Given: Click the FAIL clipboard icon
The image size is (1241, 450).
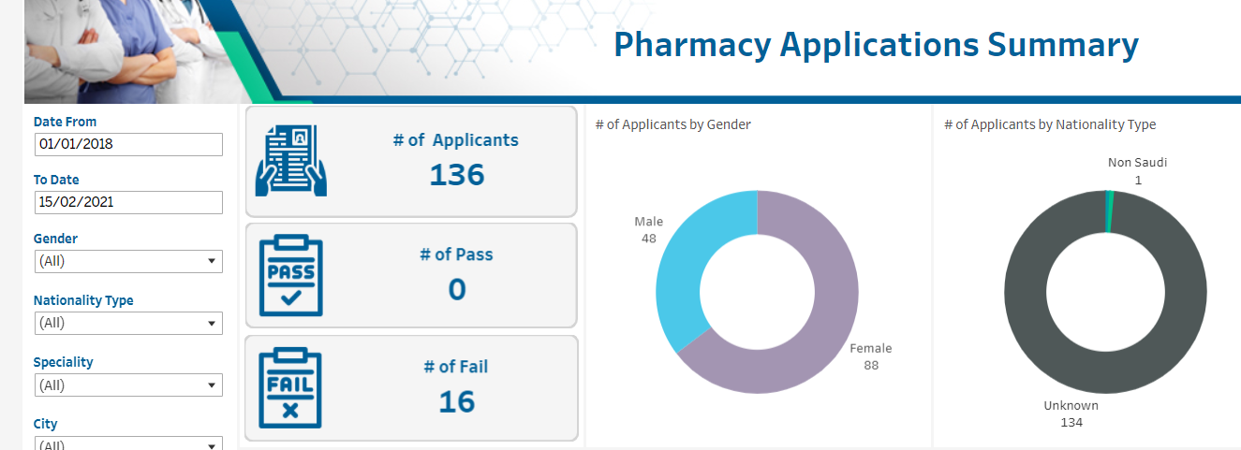Looking at the screenshot, I should (290, 389).
